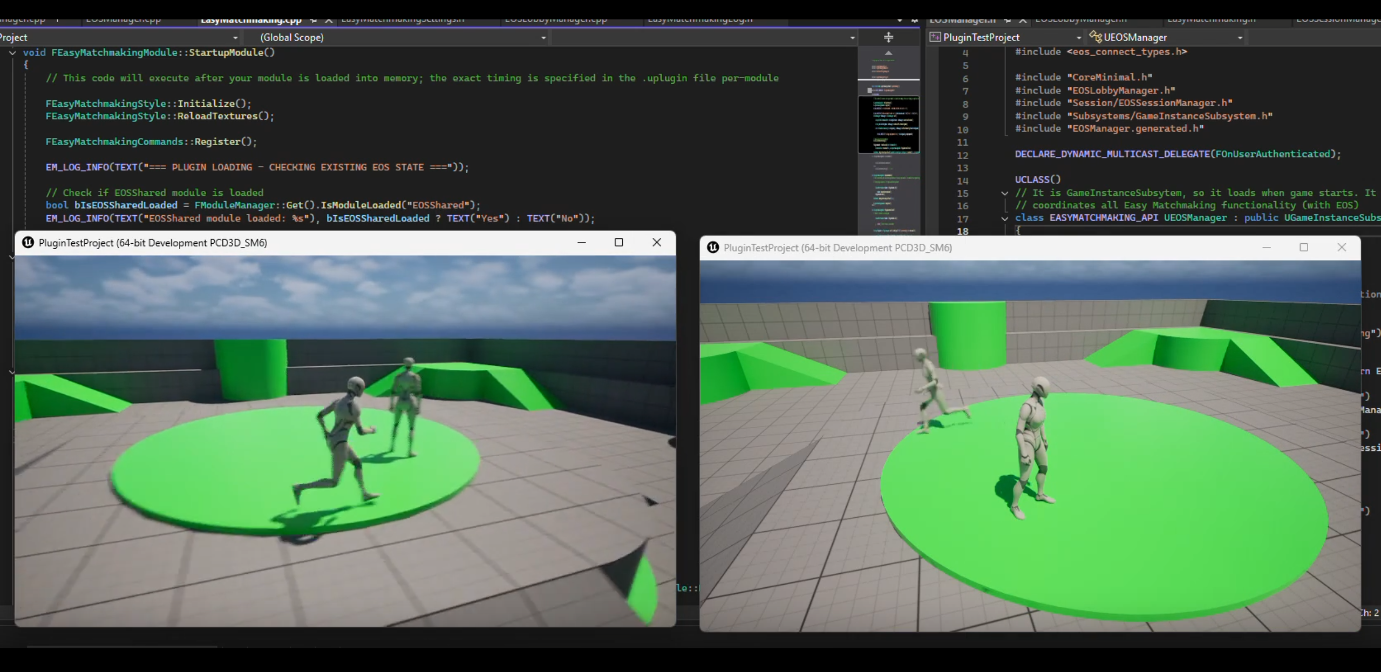Click the split editor window icon
This screenshot has width=1381, height=672.
click(888, 37)
